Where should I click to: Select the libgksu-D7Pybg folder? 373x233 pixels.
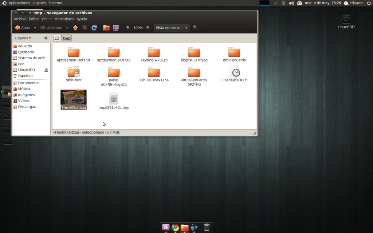194,55
